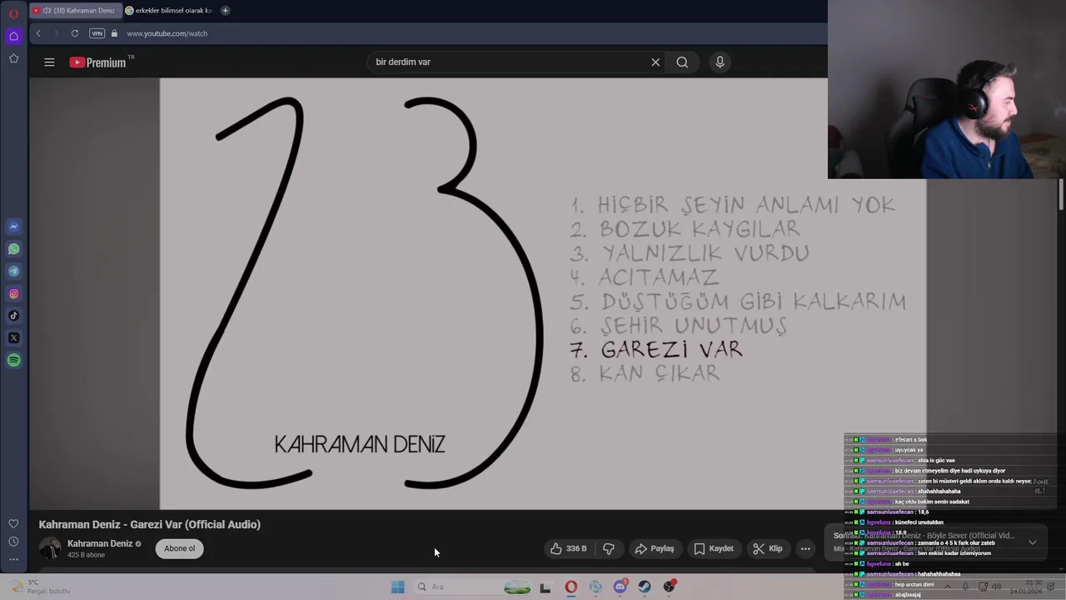The width and height of the screenshot is (1066, 600).
Task: Open Telegram in the Opera sidebar
Action: (x=13, y=271)
